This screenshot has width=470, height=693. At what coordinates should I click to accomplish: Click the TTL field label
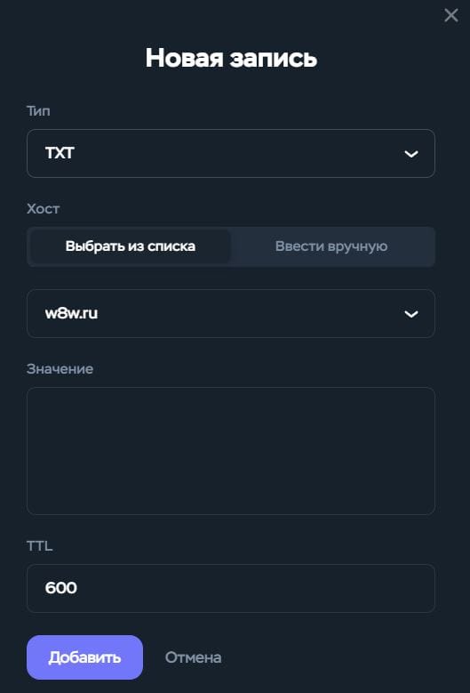pyautogui.click(x=40, y=546)
